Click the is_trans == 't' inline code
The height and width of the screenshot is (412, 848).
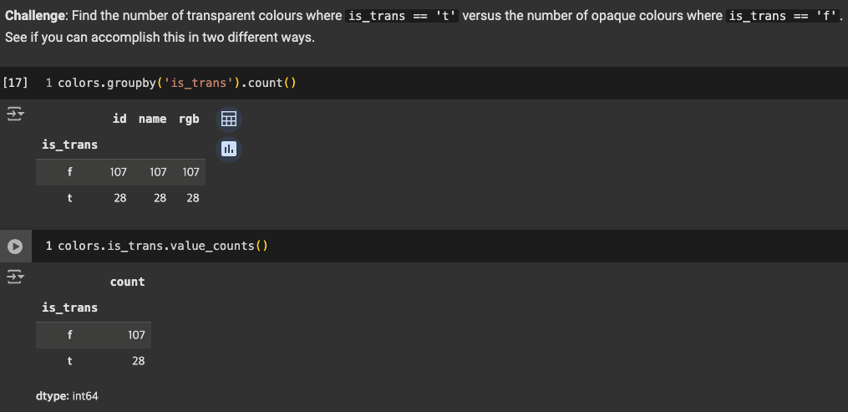point(402,16)
